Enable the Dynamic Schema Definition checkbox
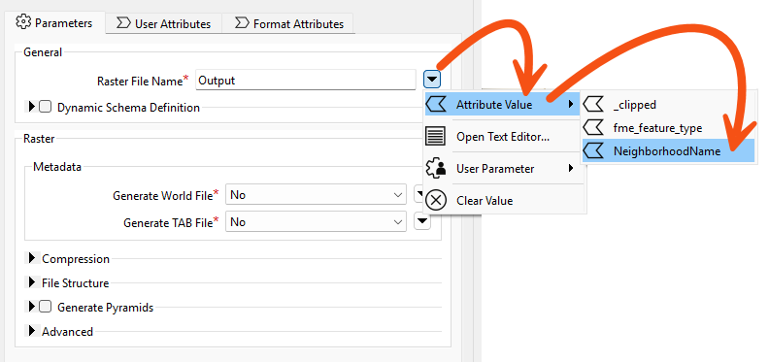The image size is (769, 362). [x=45, y=107]
